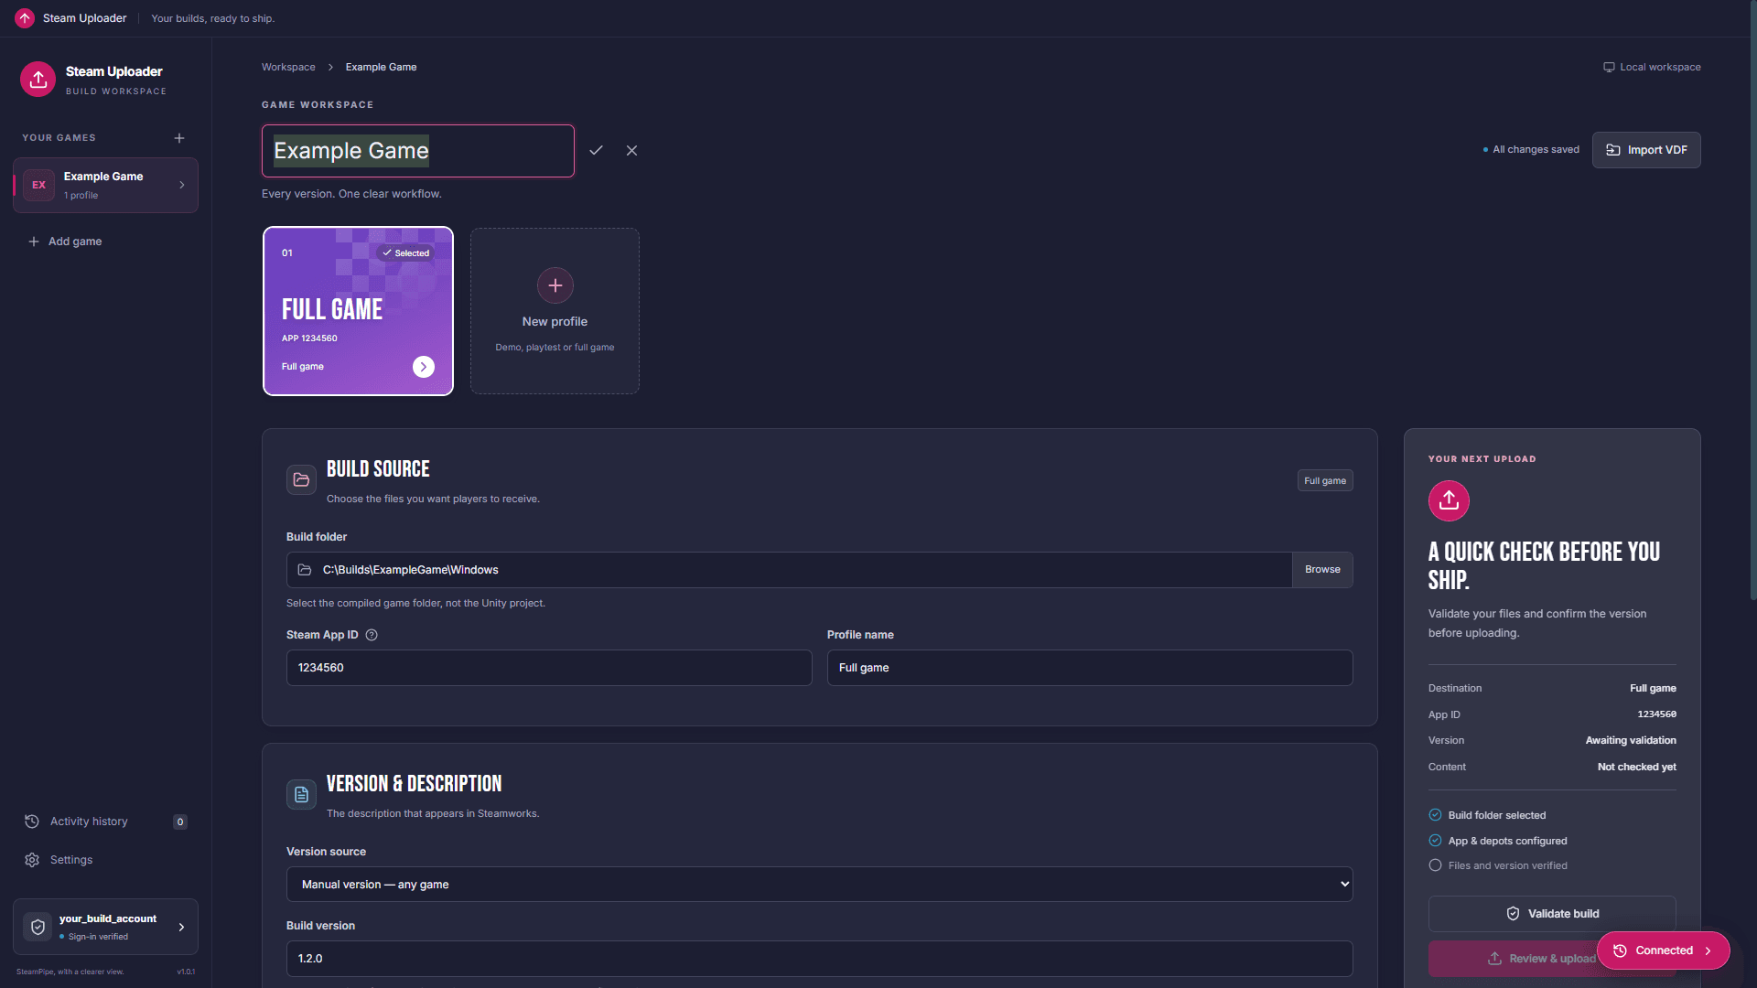
Task: Click the Steam Uploader logo in title bar
Action: (x=25, y=18)
